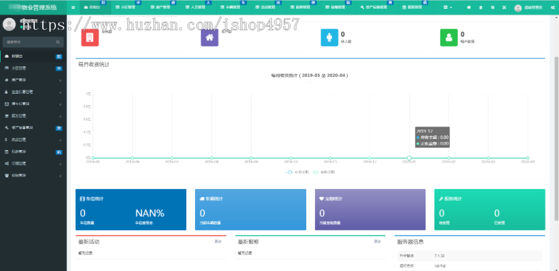Expand the sidebar parking-space management submenu
Viewport: 559px width, 271px height.
click(x=34, y=104)
